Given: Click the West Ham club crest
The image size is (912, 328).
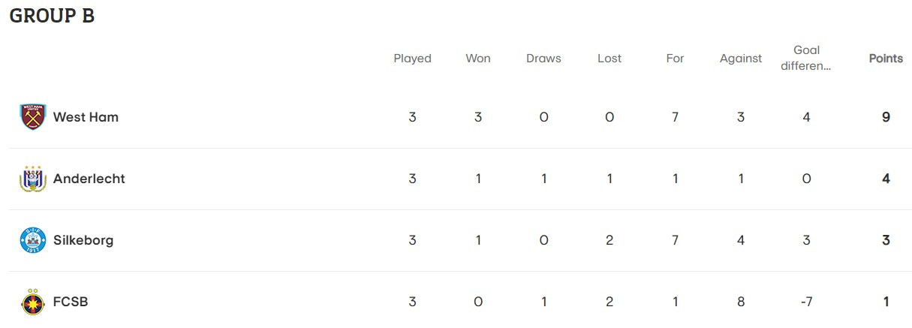Looking at the screenshot, I should coord(33,117).
